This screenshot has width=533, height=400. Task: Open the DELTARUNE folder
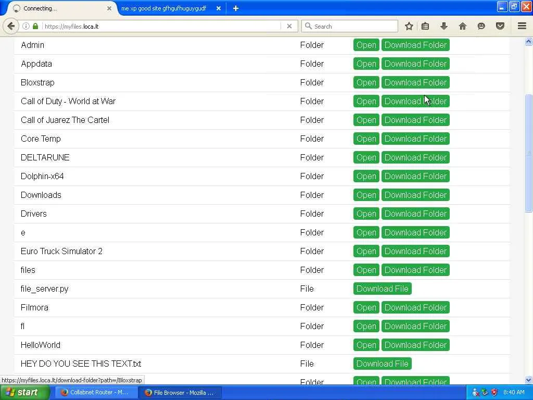(366, 157)
